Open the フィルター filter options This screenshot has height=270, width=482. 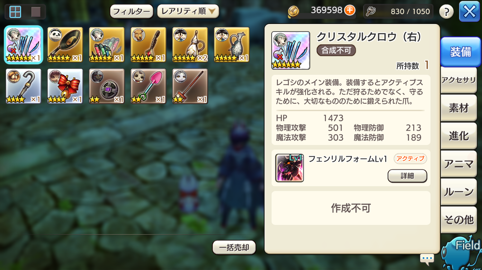(x=131, y=12)
